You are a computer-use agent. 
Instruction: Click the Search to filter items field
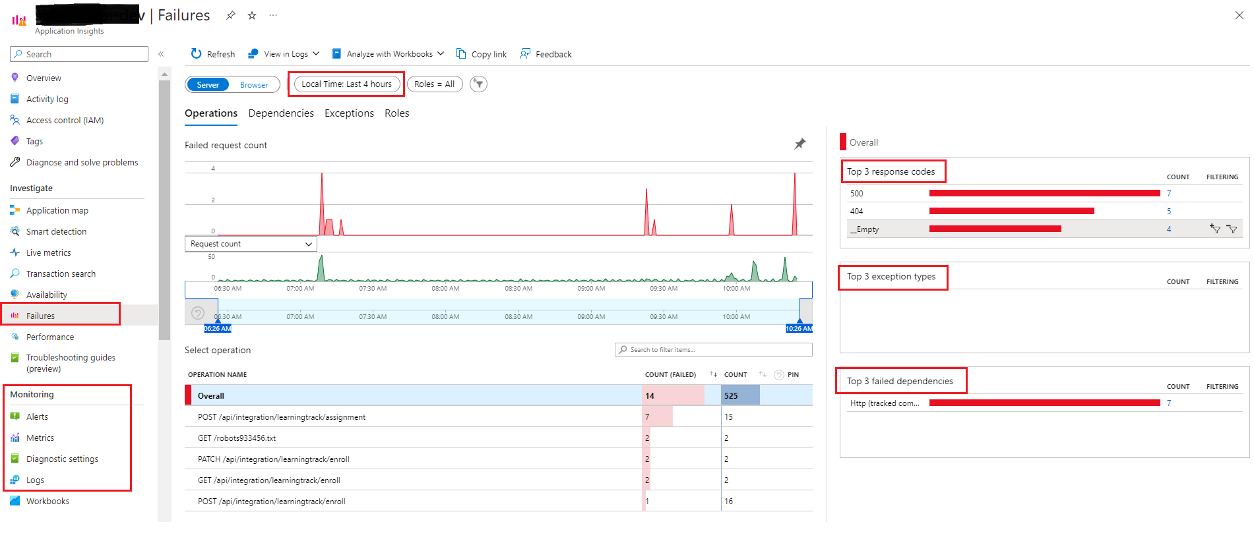pyautogui.click(x=713, y=350)
